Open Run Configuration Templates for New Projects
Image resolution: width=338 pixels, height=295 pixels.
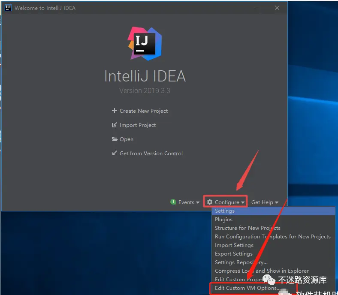pos(273,237)
